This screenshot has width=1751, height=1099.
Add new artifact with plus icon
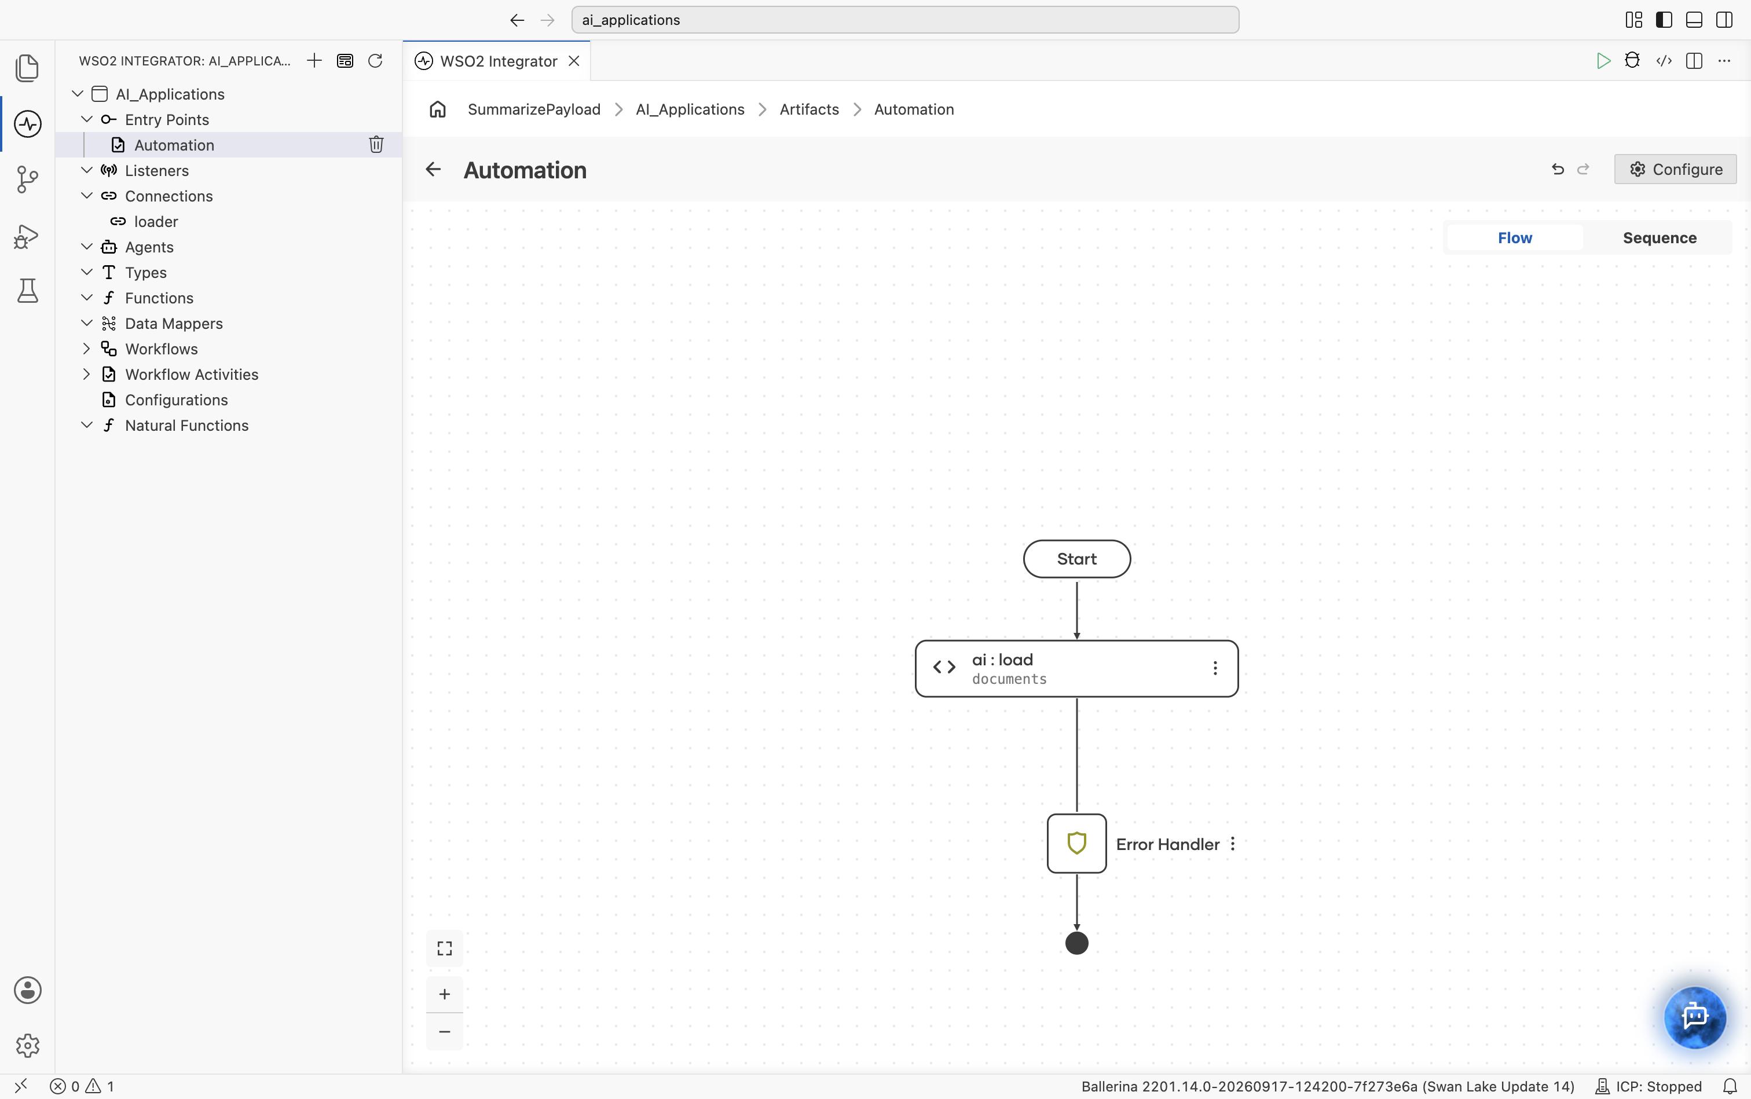[314, 60]
